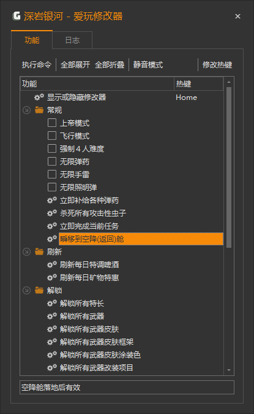Open 修改热键 settings
The image size is (254, 414).
click(217, 64)
